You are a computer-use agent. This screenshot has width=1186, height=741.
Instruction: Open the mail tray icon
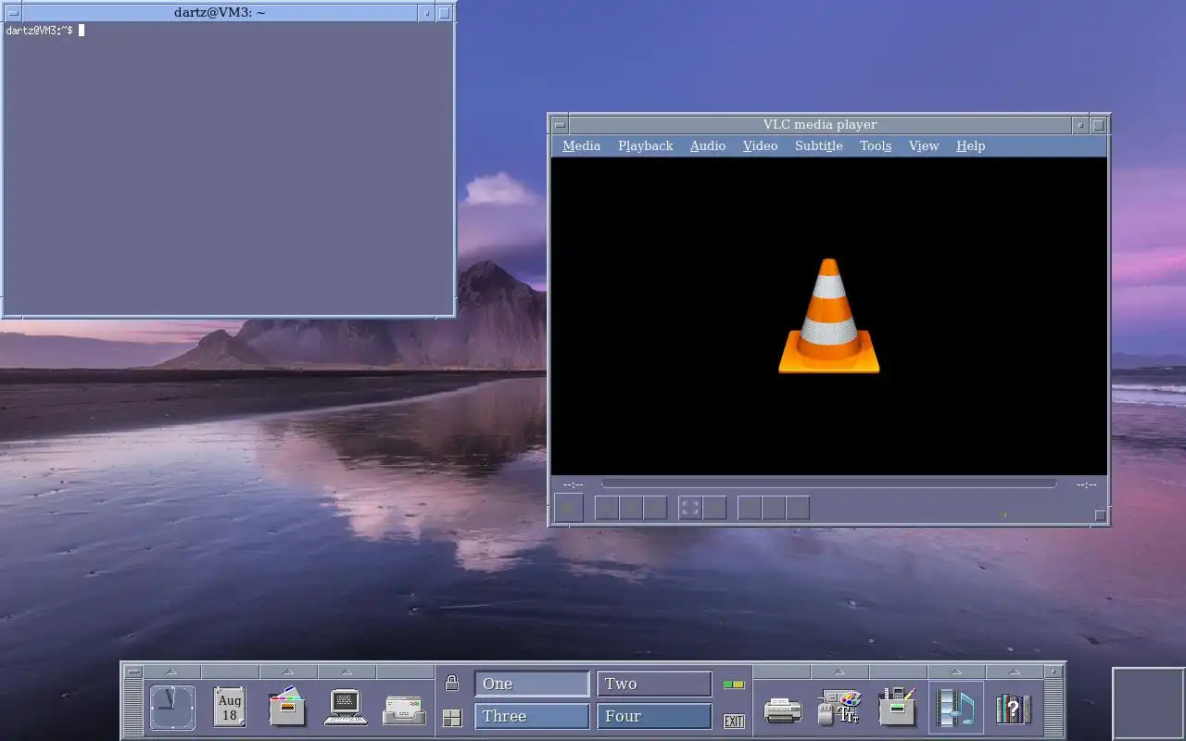405,710
